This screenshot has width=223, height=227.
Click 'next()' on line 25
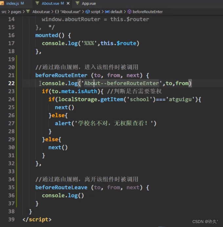pyautogui.click(x=65, y=107)
